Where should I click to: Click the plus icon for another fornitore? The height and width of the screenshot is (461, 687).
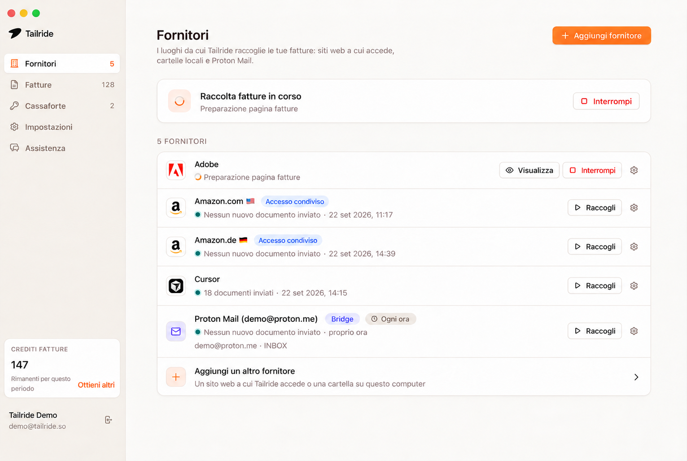176,377
